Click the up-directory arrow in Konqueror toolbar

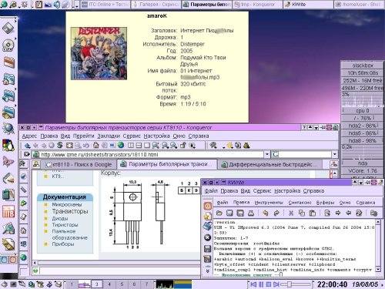(x=27, y=146)
